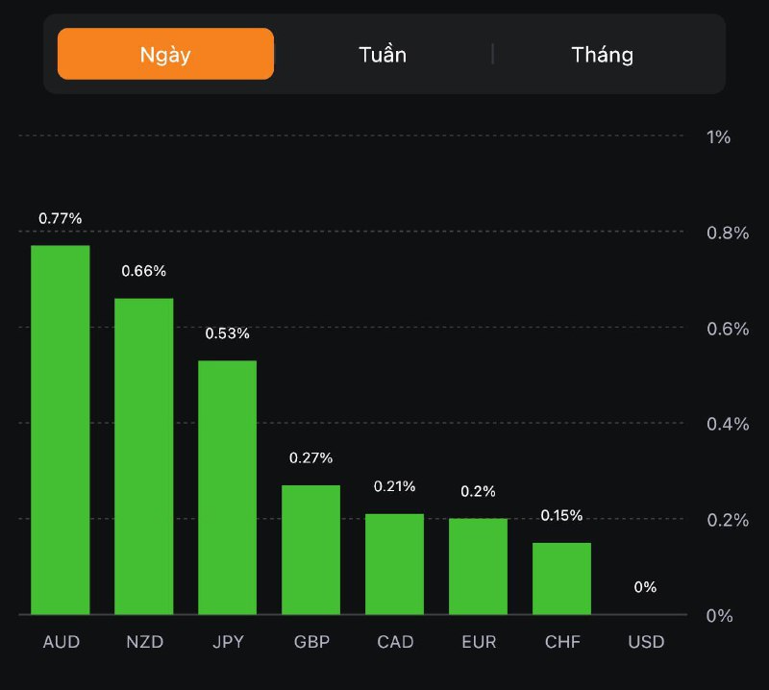769x690 pixels.
Task: Select the CAD bar
Action: pos(395,564)
